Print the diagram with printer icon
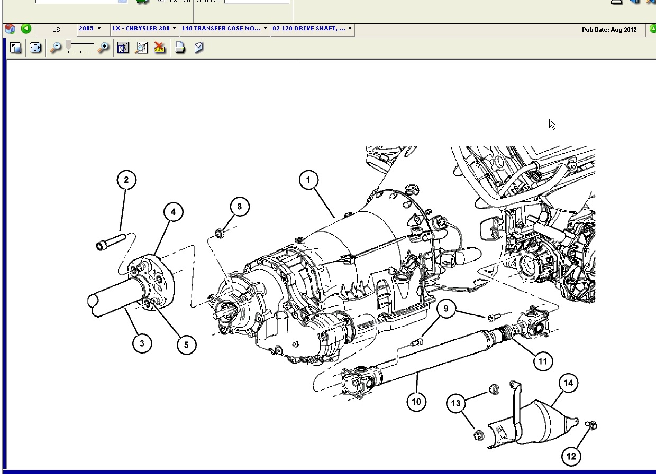Viewport: 656px width, 474px height. tap(180, 48)
